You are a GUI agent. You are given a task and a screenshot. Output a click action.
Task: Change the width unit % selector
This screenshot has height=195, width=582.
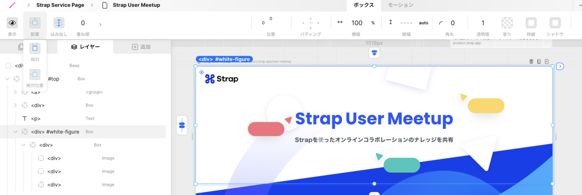click(x=373, y=23)
